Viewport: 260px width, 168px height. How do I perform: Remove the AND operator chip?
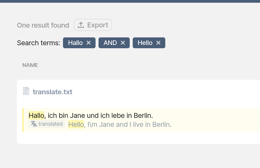[x=123, y=43]
